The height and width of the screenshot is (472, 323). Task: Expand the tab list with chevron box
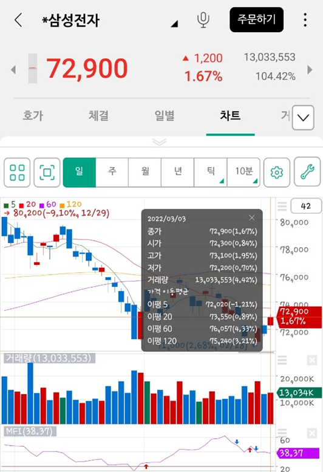pyautogui.click(x=303, y=118)
